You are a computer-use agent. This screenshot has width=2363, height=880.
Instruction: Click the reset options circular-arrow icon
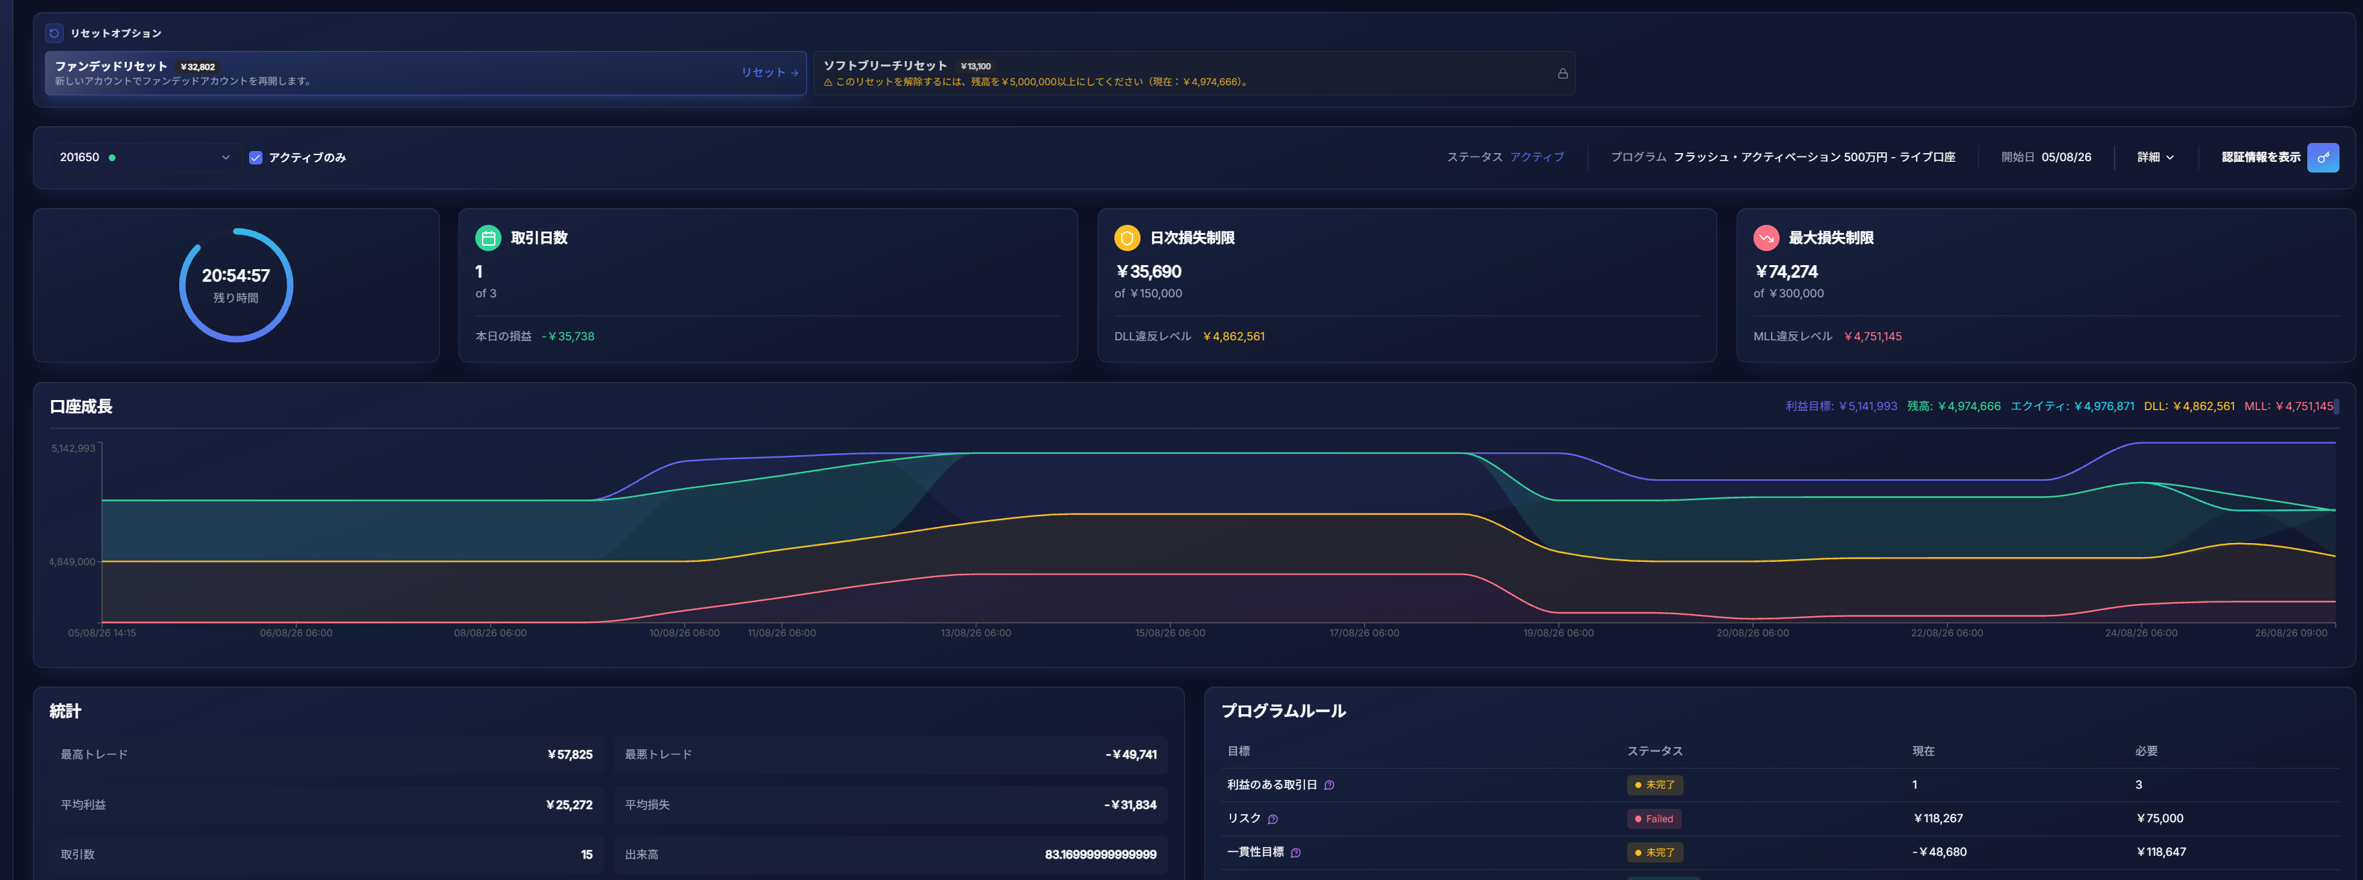coord(54,33)
